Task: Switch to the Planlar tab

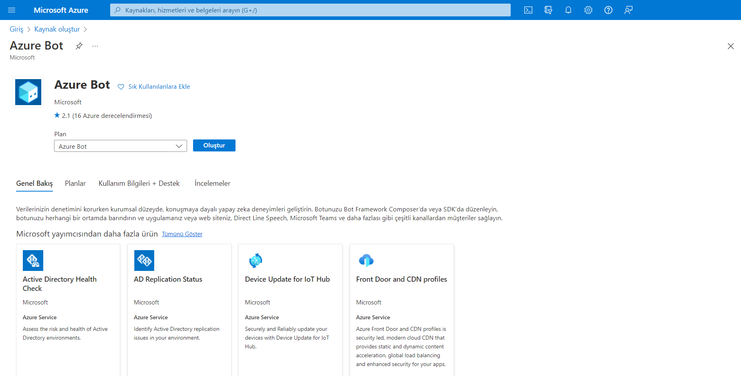Action: (75, 183)
